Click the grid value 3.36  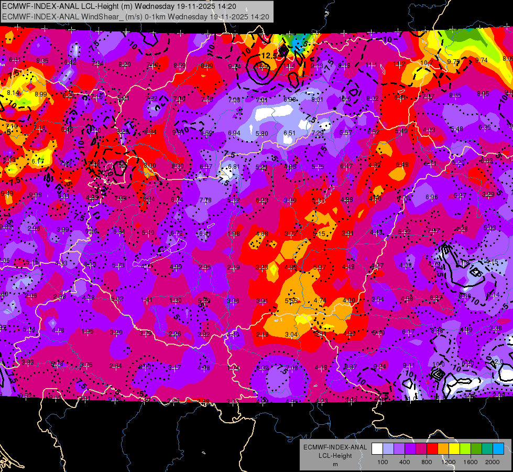click(233, 301)
